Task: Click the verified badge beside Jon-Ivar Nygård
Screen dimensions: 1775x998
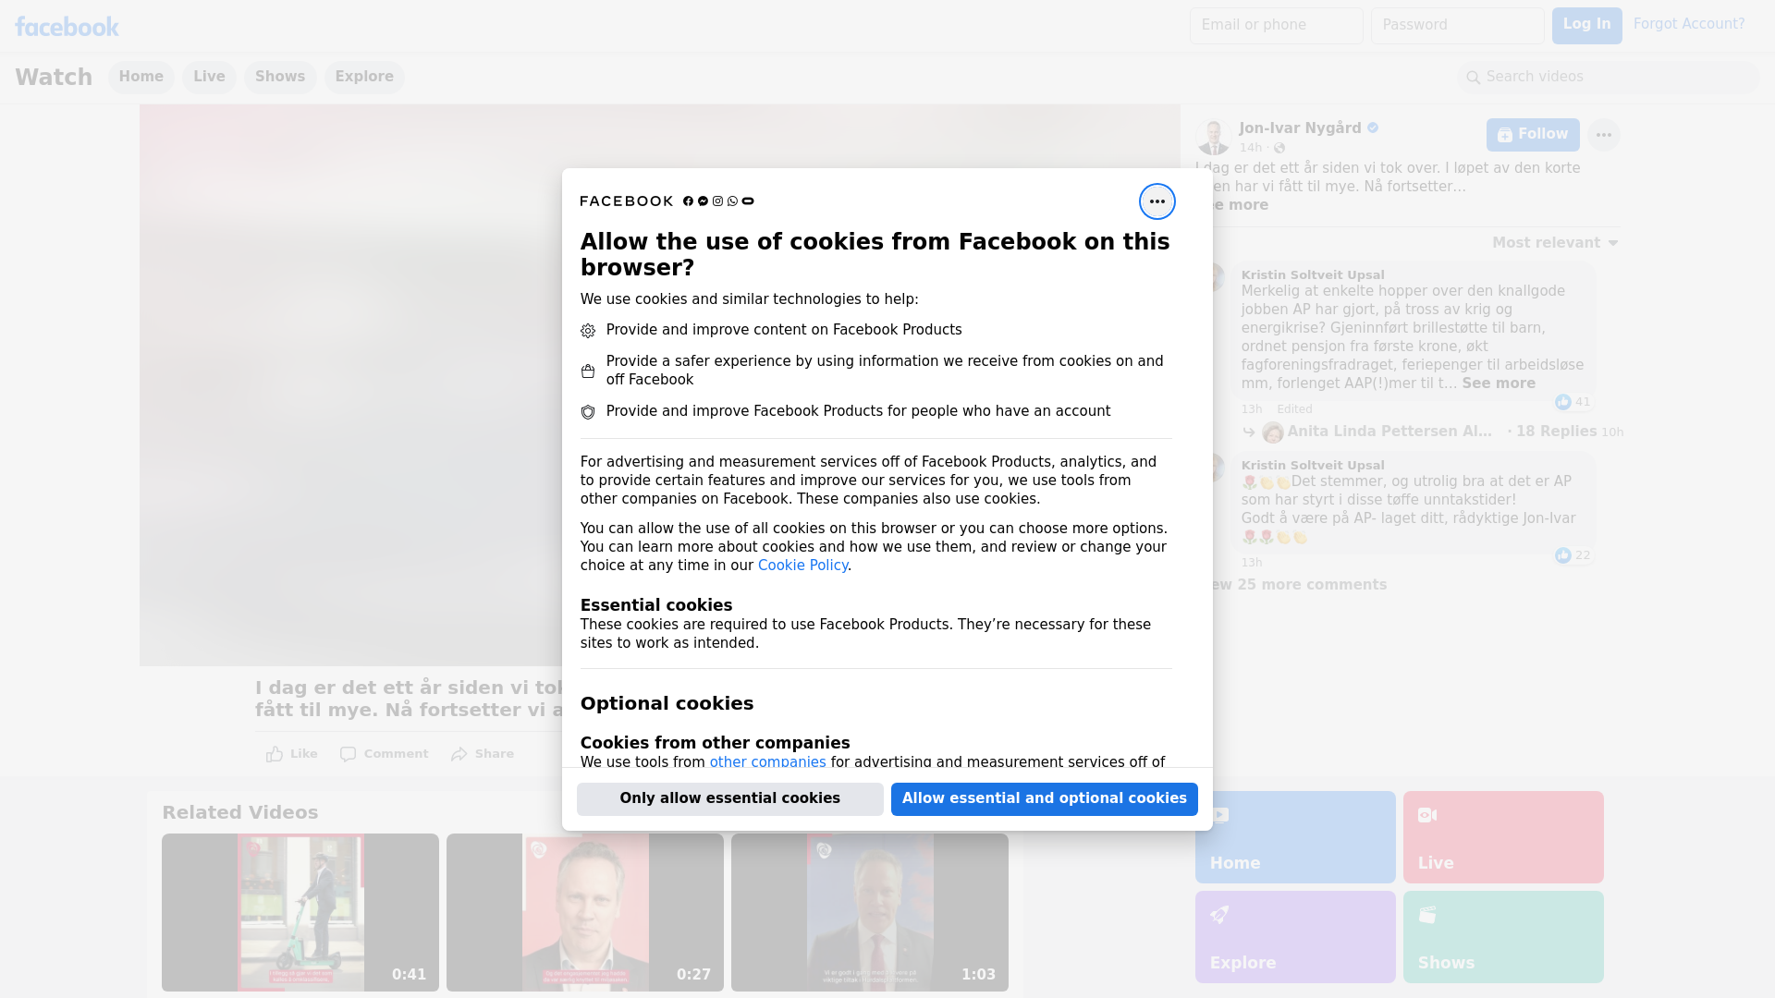Action: (x=1373, y=128)
